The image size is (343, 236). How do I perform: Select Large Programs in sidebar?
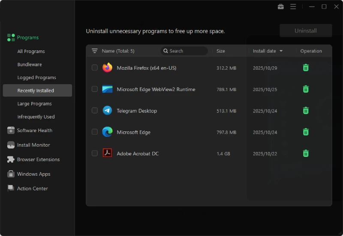(x=34, y=103)
